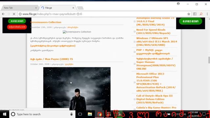Open the bracketed read-more link under Screensavers

click(53, 46)
